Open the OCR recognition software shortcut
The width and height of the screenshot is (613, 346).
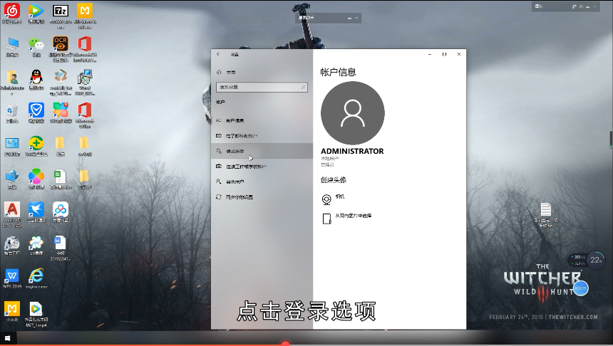coord(60,49)
